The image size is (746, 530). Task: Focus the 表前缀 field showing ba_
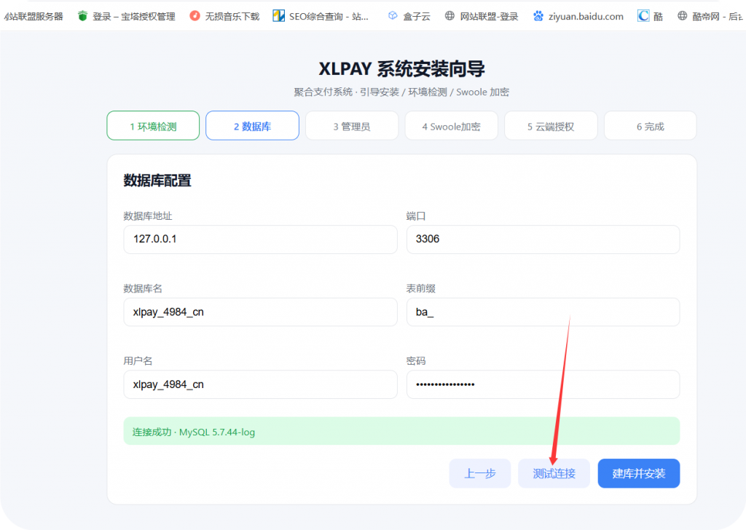tap(543, 312)
